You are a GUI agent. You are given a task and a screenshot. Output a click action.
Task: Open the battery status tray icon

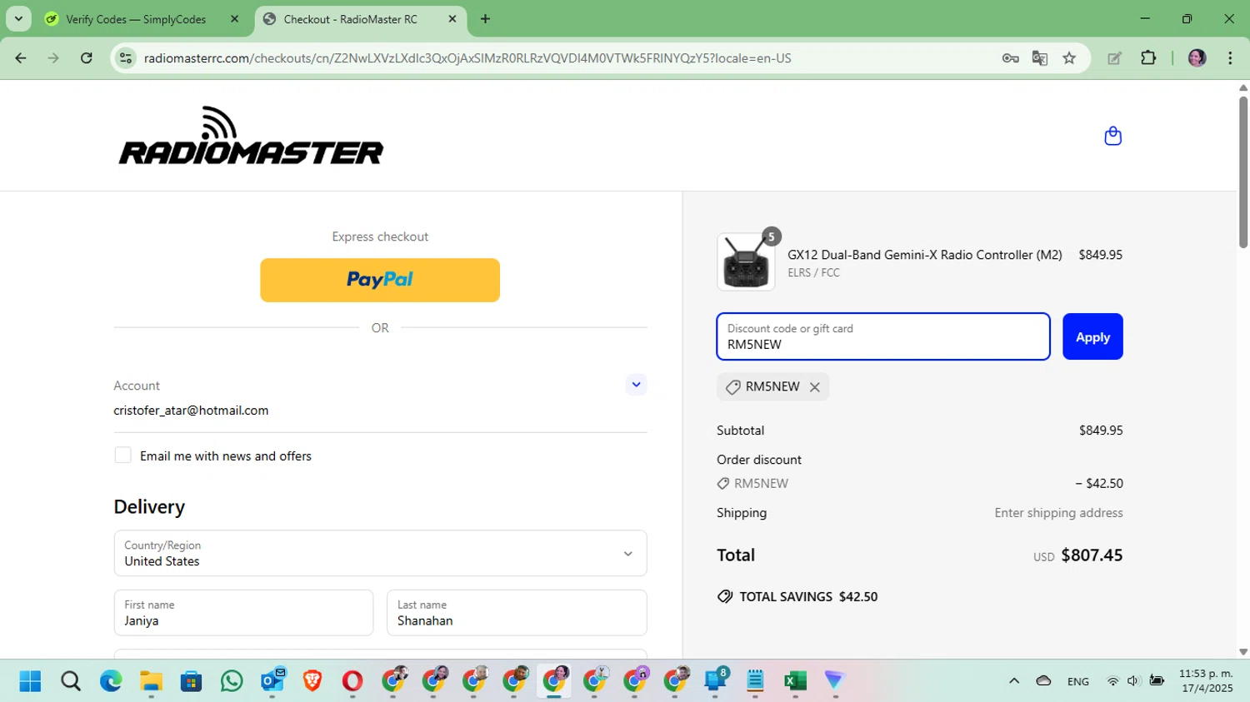tap(1157, 681)
